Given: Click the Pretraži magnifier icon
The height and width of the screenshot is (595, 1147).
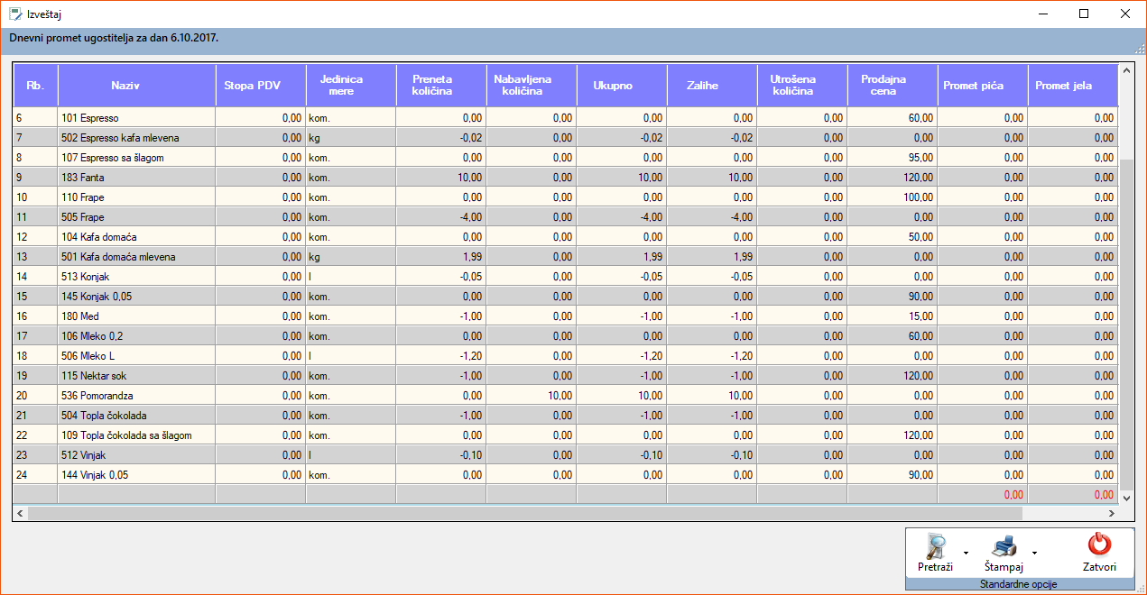Looking at the screenshot, I should (935, 546).
